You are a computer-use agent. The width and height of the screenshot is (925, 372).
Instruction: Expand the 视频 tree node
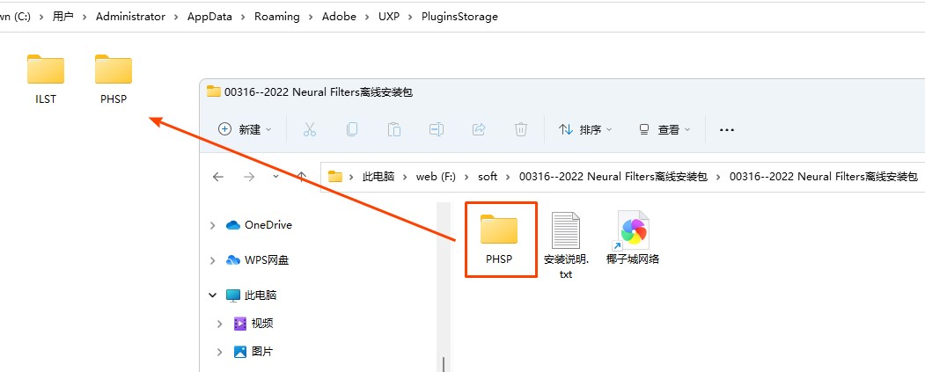(x=219, y=324)
